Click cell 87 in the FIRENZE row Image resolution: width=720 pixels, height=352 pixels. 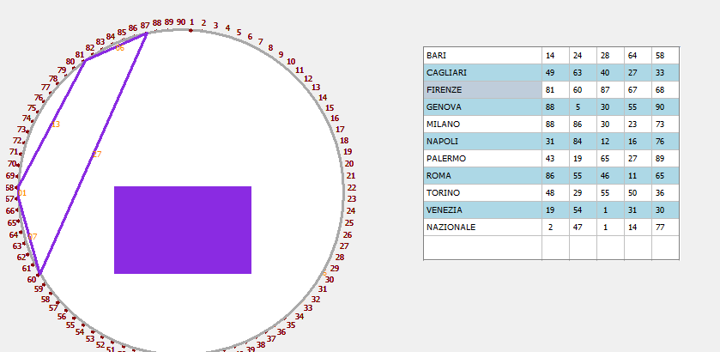(x=611, y=90)
